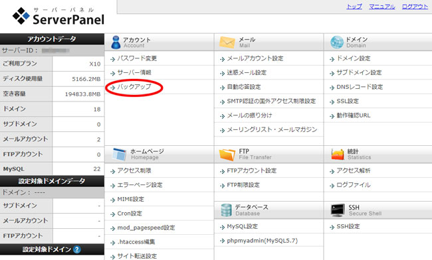
Task: Open アクセス解析
Action: click(x=353, y=170)
